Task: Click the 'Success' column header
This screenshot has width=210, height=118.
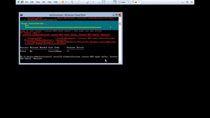Action: (x=24, y=48)
